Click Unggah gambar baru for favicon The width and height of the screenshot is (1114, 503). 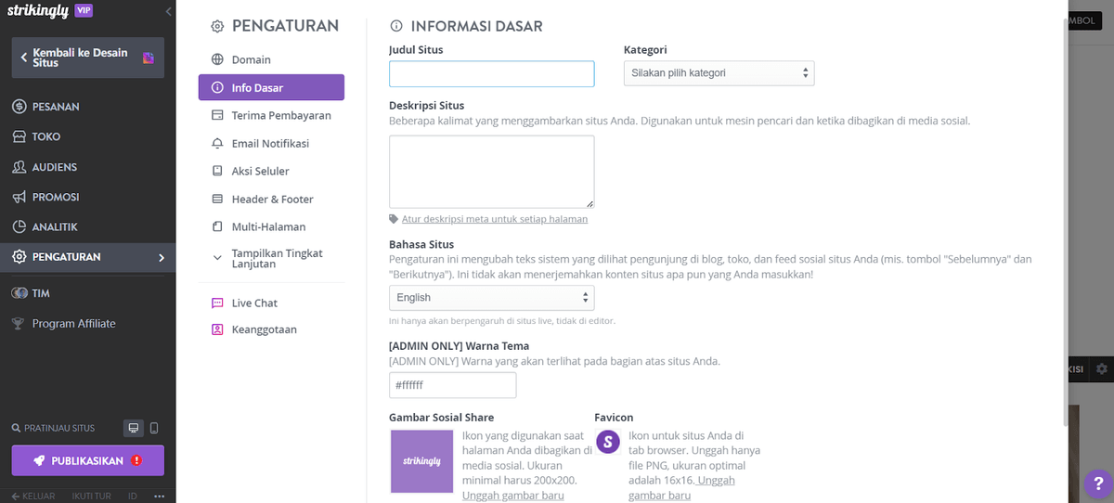[682, 488]
